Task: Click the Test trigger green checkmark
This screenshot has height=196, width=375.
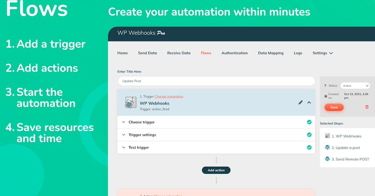Action: click(309, 147)
